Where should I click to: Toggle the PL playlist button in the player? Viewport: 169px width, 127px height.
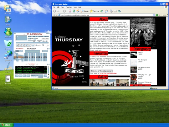point(47,41)
